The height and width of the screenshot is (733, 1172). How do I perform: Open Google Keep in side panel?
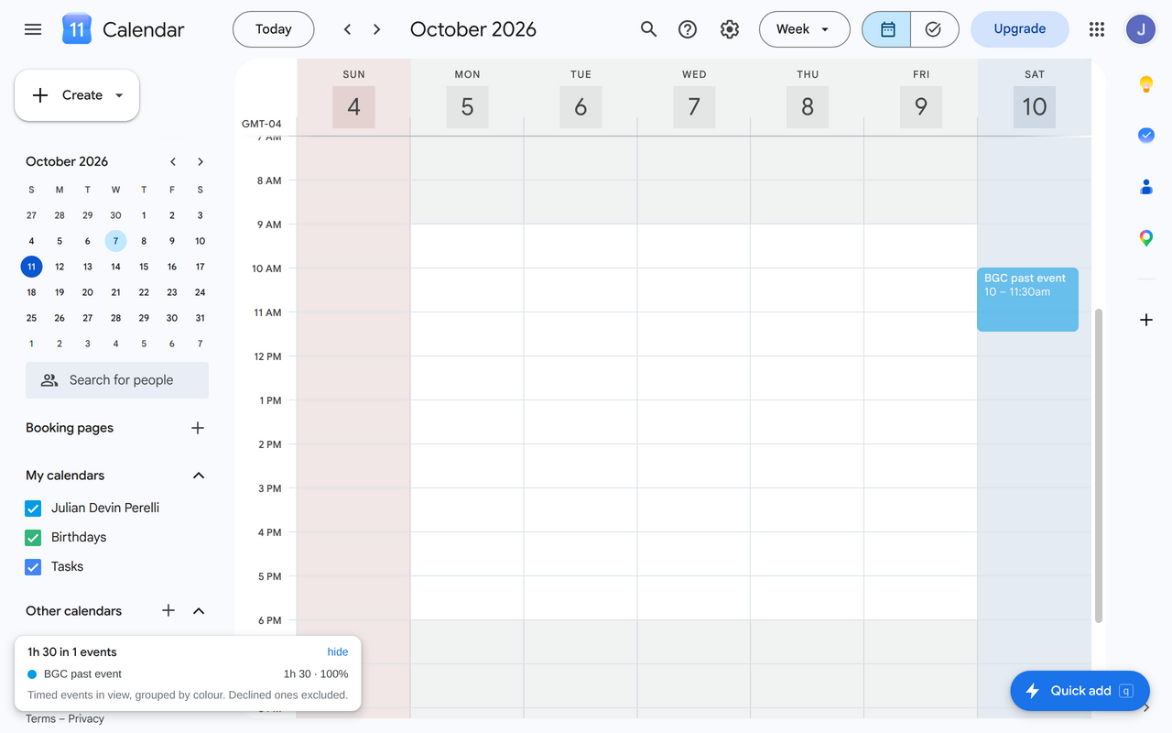click(1145, 84)
